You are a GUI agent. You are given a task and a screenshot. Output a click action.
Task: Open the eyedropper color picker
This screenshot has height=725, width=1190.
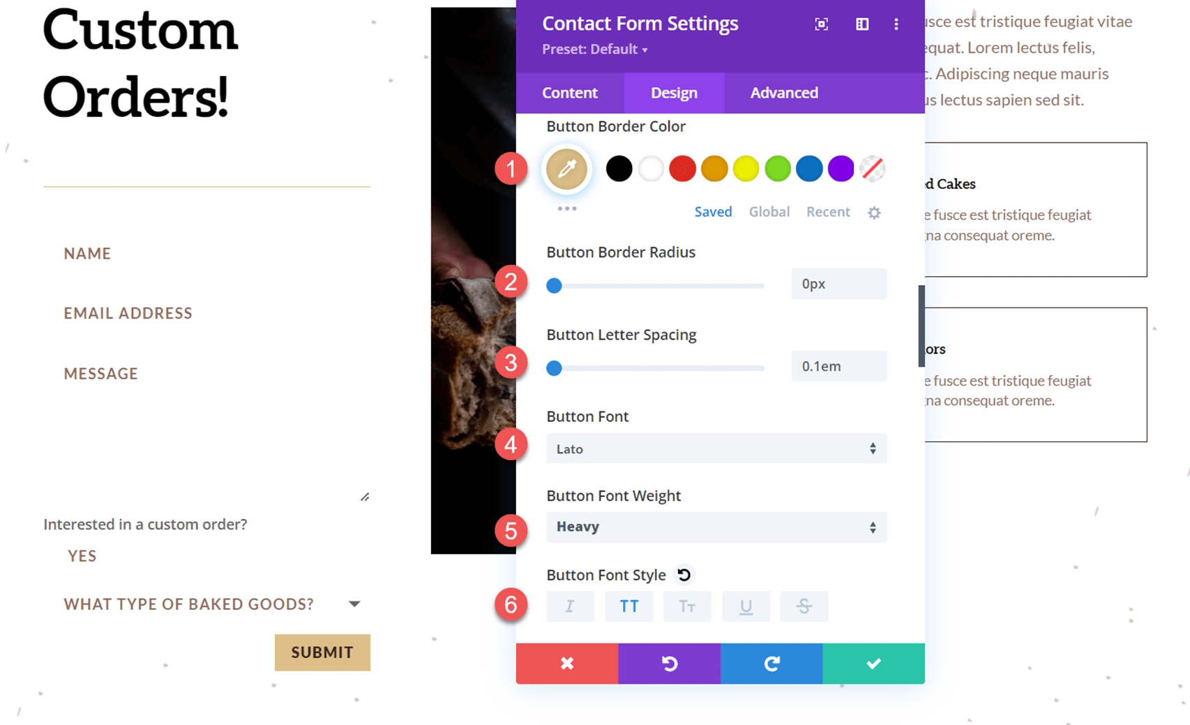[566, 169]
